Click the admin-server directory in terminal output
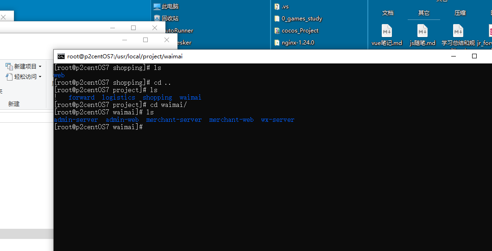Viewport: 492px width, 251px height. pyautogui.click(x=76, y=119)
